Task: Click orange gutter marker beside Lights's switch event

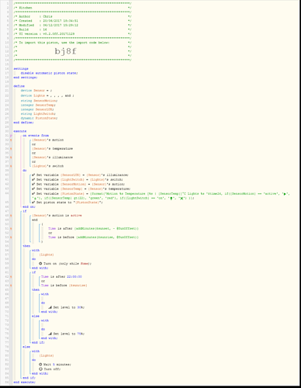Action: (x=11, y=166)
